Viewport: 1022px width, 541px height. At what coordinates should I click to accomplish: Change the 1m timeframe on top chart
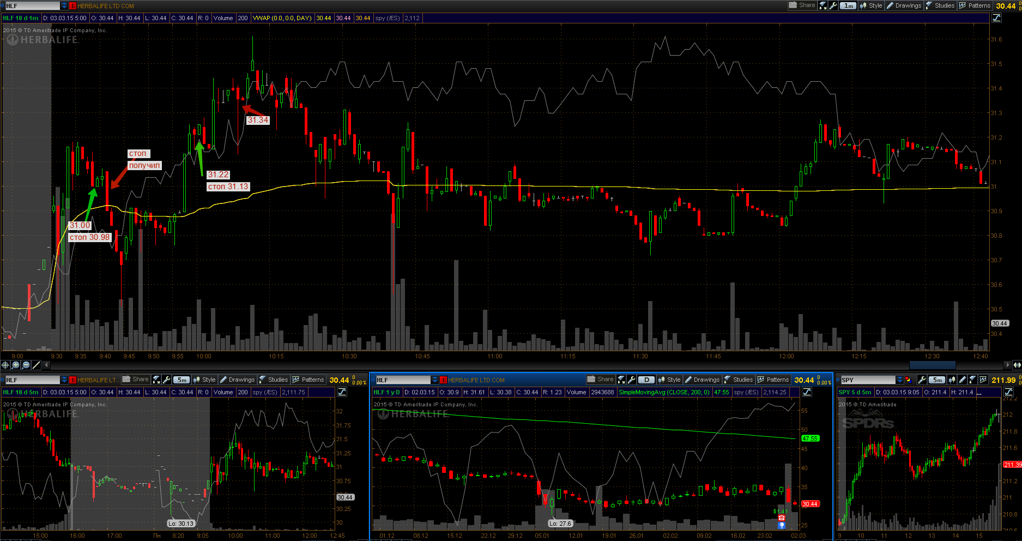point(848,5)
